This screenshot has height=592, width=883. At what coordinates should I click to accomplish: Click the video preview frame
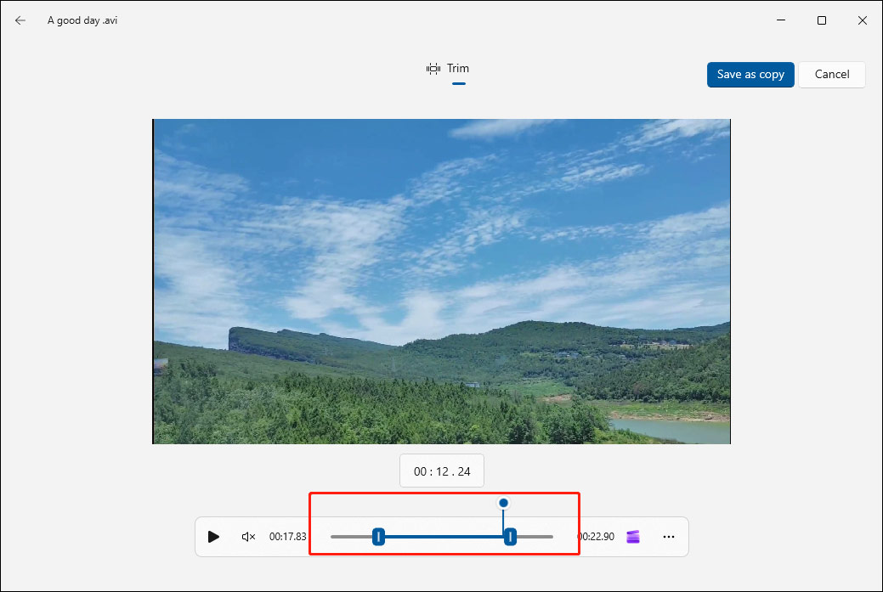point(441,280)
